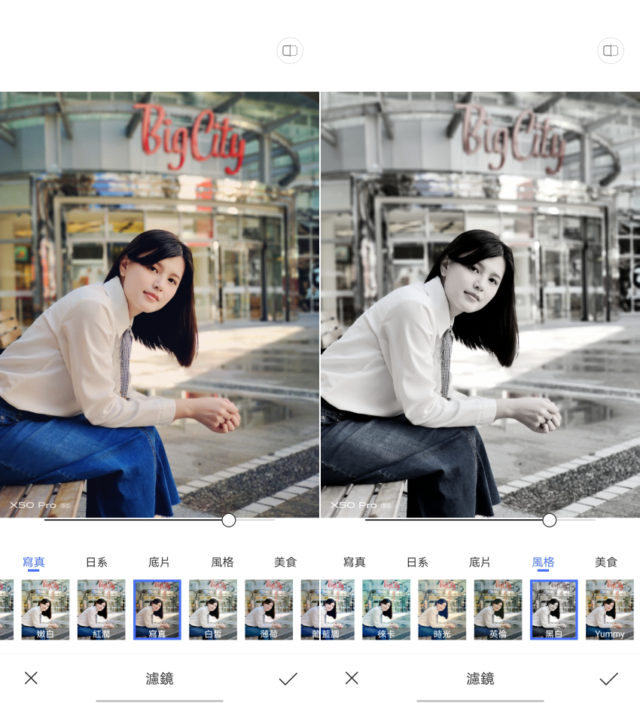Image resolution: width=640 pixels, height=703 pixels.
Task: Apply the 徠卡 filter thumbnail
Action: pos(386,609)
